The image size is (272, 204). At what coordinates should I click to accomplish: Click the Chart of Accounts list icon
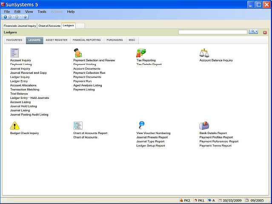tap(78, 126)
